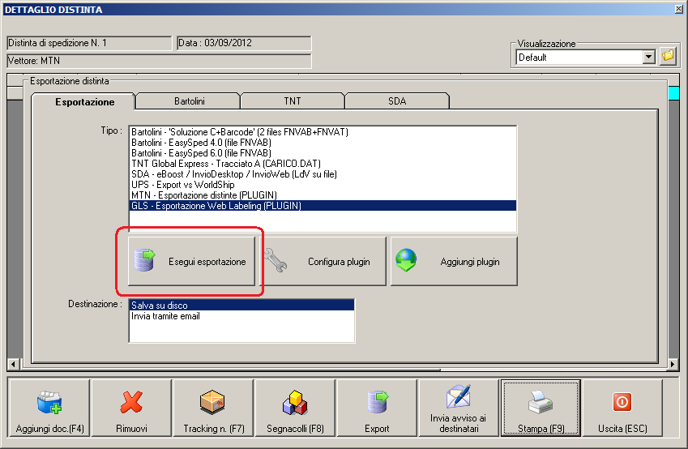Viewport: 688px width, 449px height.
Task: Select SDA - eBoost / InvioDesktop entry
Action: coord(323,173)
